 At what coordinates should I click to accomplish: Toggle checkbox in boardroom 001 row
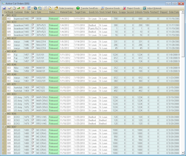[x=33, y=25]
